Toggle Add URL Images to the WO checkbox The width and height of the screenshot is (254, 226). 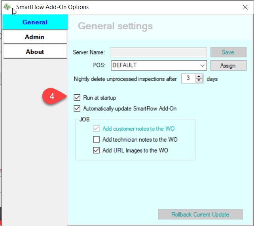tap(96, 150)
